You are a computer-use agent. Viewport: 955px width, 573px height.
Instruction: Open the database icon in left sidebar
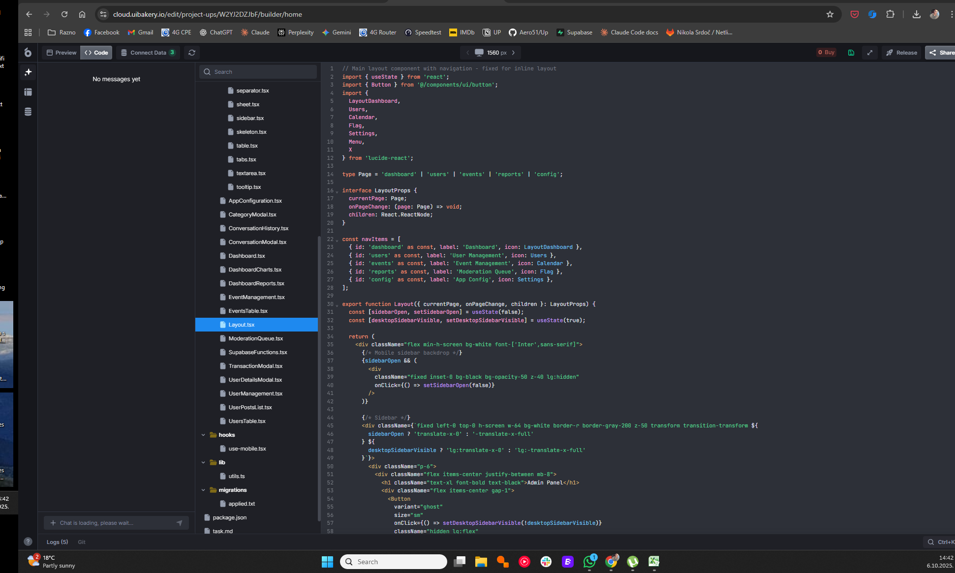pos(28,112)
